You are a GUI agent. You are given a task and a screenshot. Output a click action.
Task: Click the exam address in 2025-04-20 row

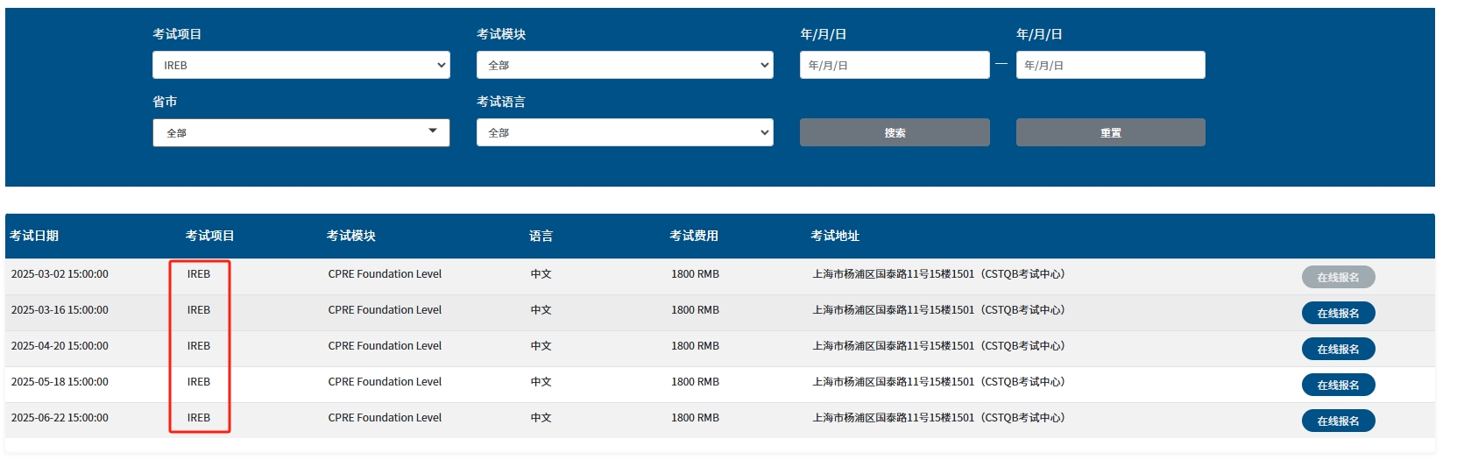tap(938, 346)
